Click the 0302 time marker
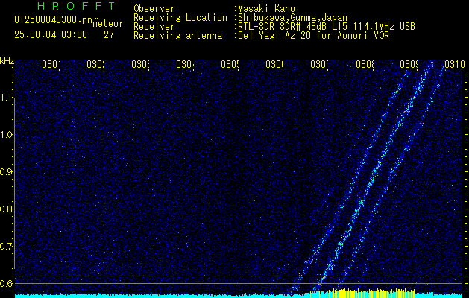The height and width of the screenshot is (298, 469). 95,64
